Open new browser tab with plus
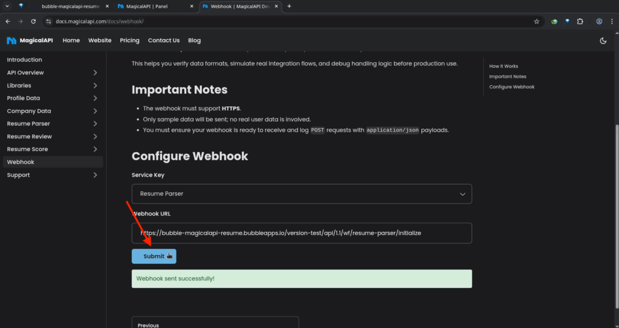Screen dimensions: 619x328 tap(289, 6)
